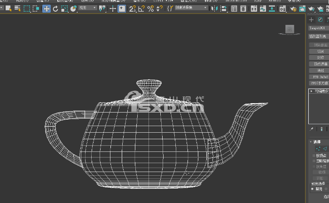This screenshot has height=203, width=329.
Task: Choose the Rectangular Selection Region tool
Action: click(27, 8)
